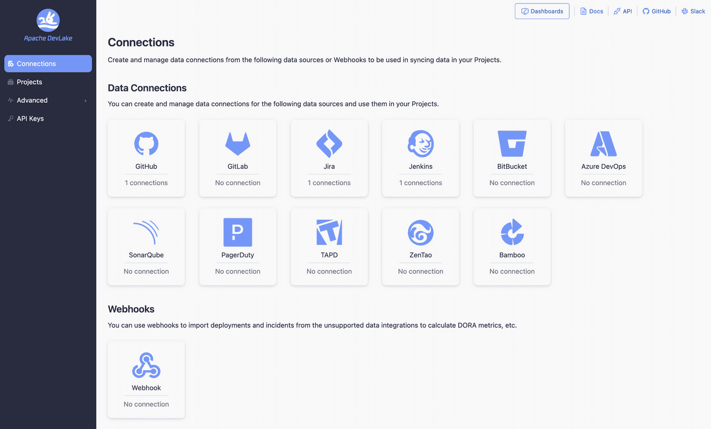Open the Webhook icon card
This screenshot has height=429, width=711.
pyautogui.click(x=146, y=365)
